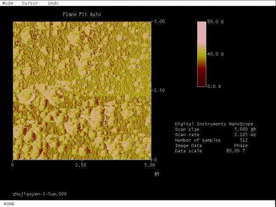
Task: Click the Scan size value 5.000
Action: coord(241,129)
